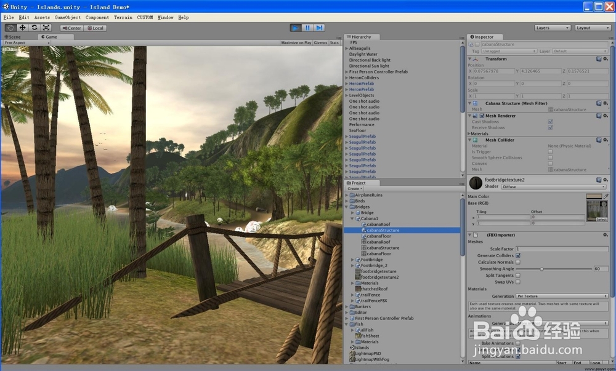The height and width of the screenshot is (371, 616).
Task: Open the GameObject menu
Action: point(68,17)
